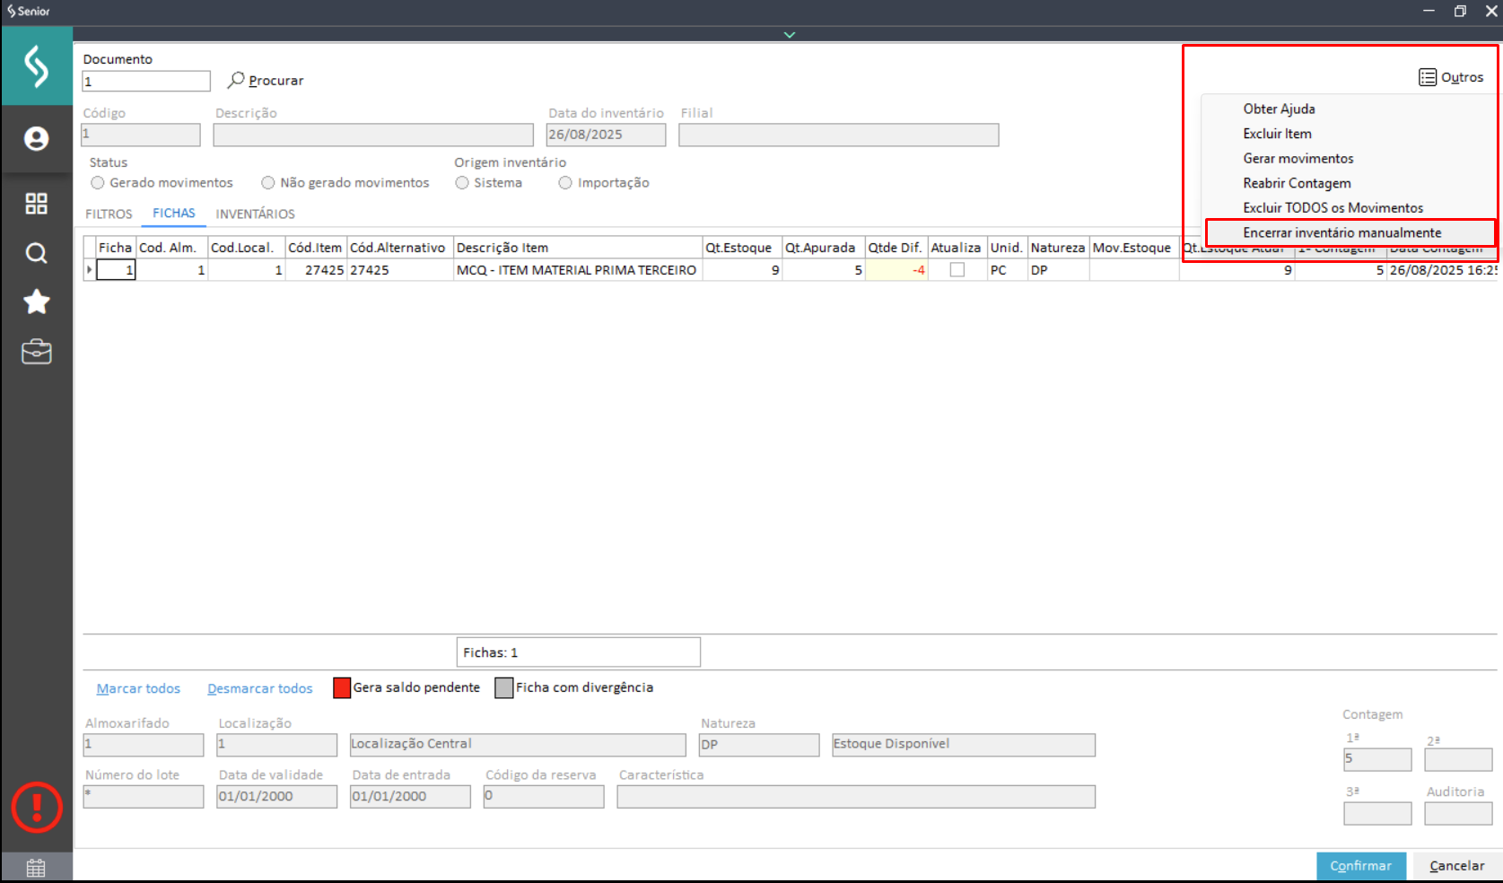The image size is (1503, 883).
Task: Select Sistema as origem inventário
Action: point(462,183)
